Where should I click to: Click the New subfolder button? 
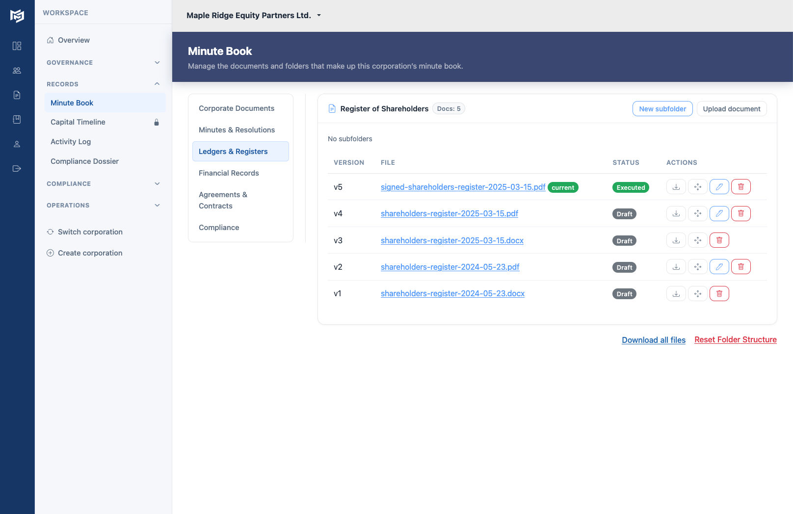662,109
